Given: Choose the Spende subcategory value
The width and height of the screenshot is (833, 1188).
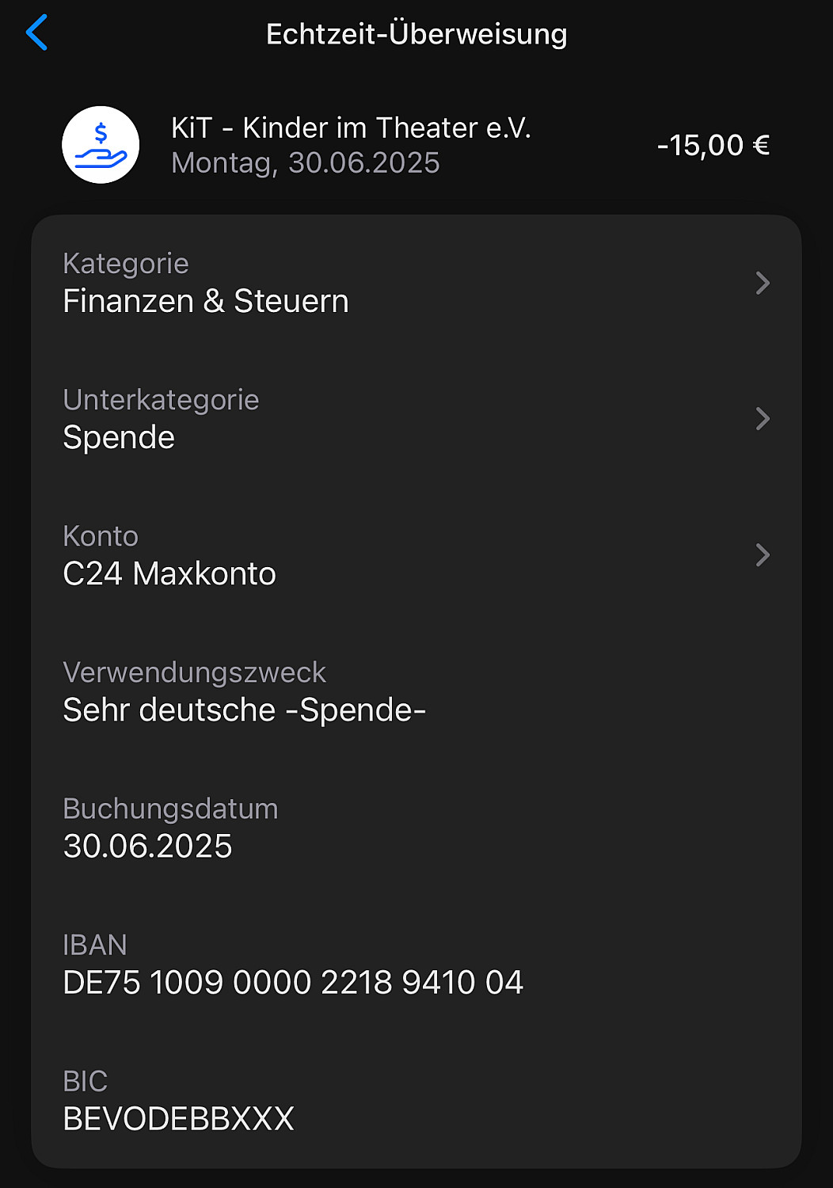Looking at the screenshot, I should (119, 438).
